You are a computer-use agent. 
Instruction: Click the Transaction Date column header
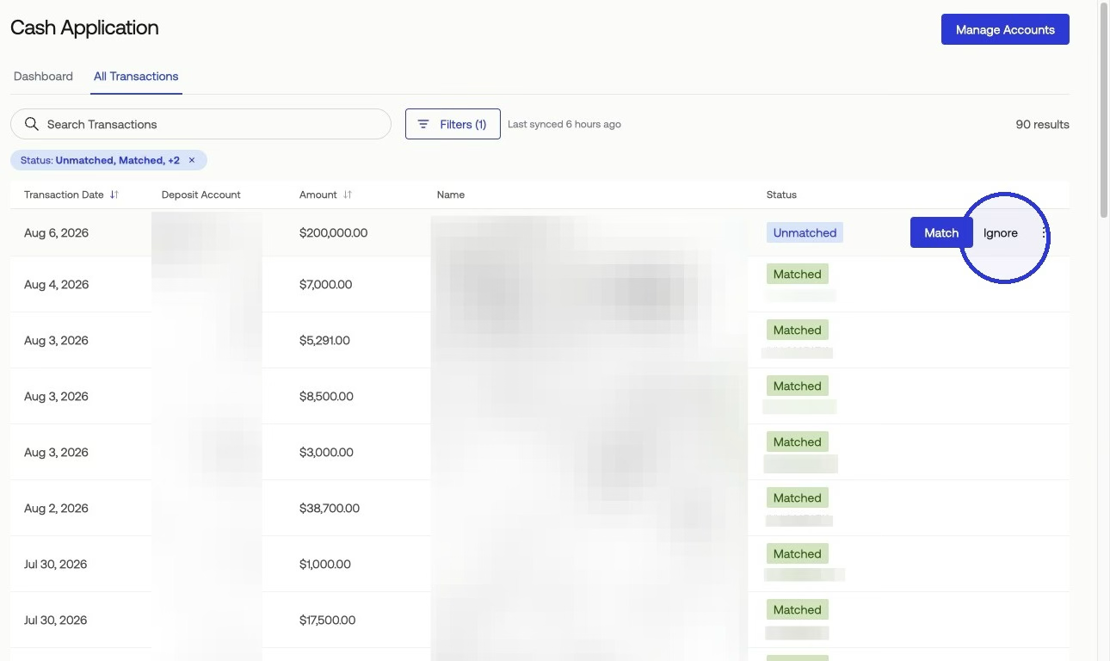pos(64,195)
